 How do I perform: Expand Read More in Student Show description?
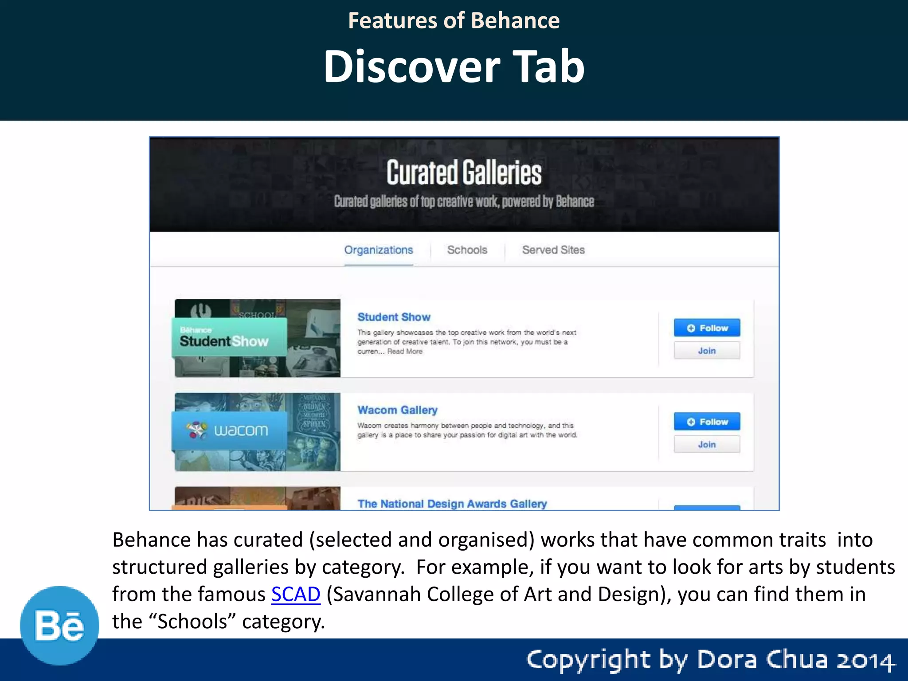point(405,352)
